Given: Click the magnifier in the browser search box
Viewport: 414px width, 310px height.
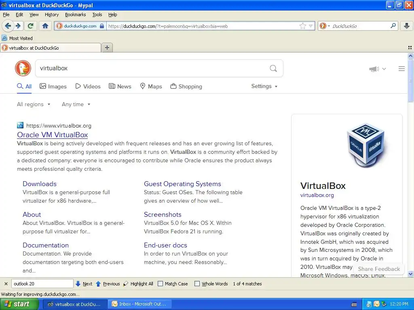Looking at the screenshot, I should pos(393,26).
